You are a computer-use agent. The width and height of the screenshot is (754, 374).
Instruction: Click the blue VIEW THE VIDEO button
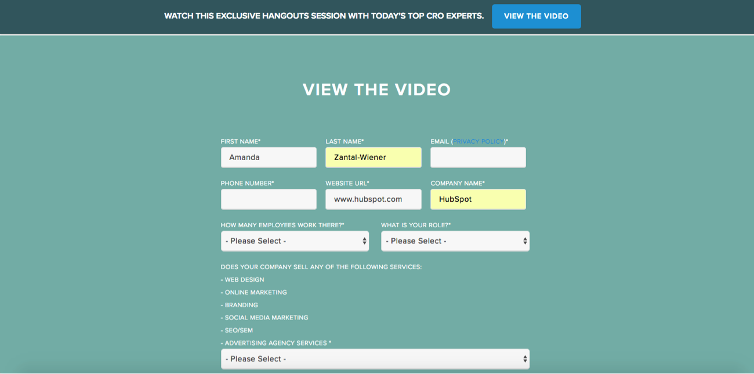(x=536, y=16)
